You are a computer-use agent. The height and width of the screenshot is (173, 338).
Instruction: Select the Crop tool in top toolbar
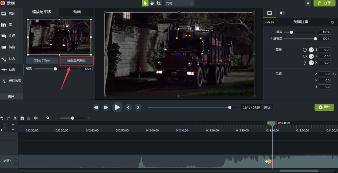(159, 3)
